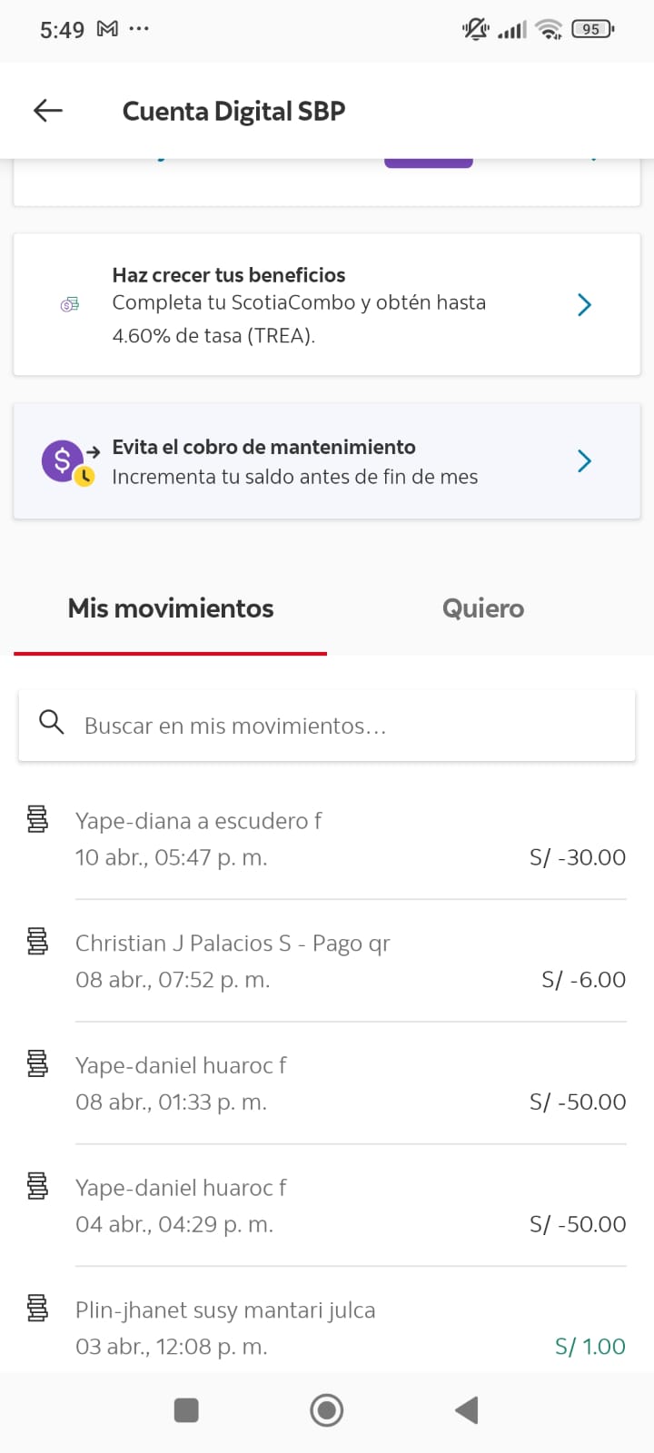This screenshot has width=654, height=1453.
Task: Open the S/ 1.00 Plin deposit transaction
Action: coord(350,1328)
